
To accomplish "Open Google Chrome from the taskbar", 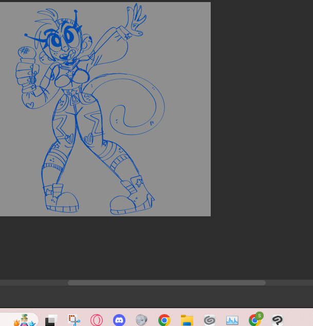I will 164,320.
